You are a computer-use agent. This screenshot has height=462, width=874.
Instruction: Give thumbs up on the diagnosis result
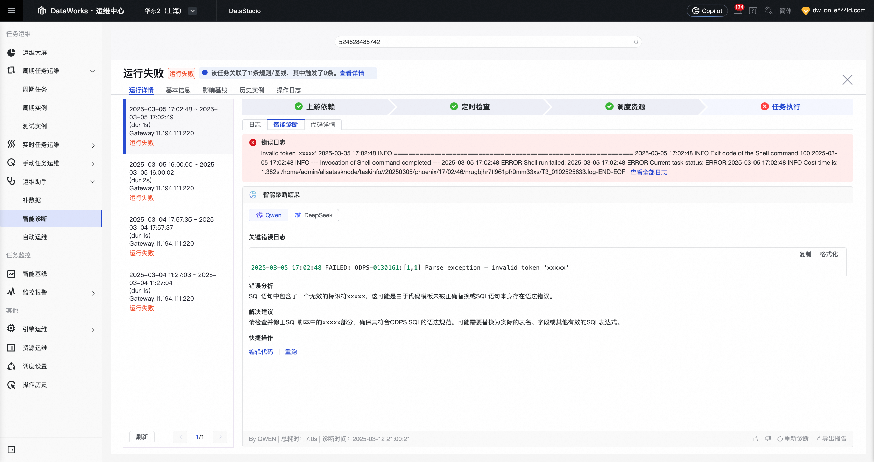pyautogui.click(x=755, y=438)
